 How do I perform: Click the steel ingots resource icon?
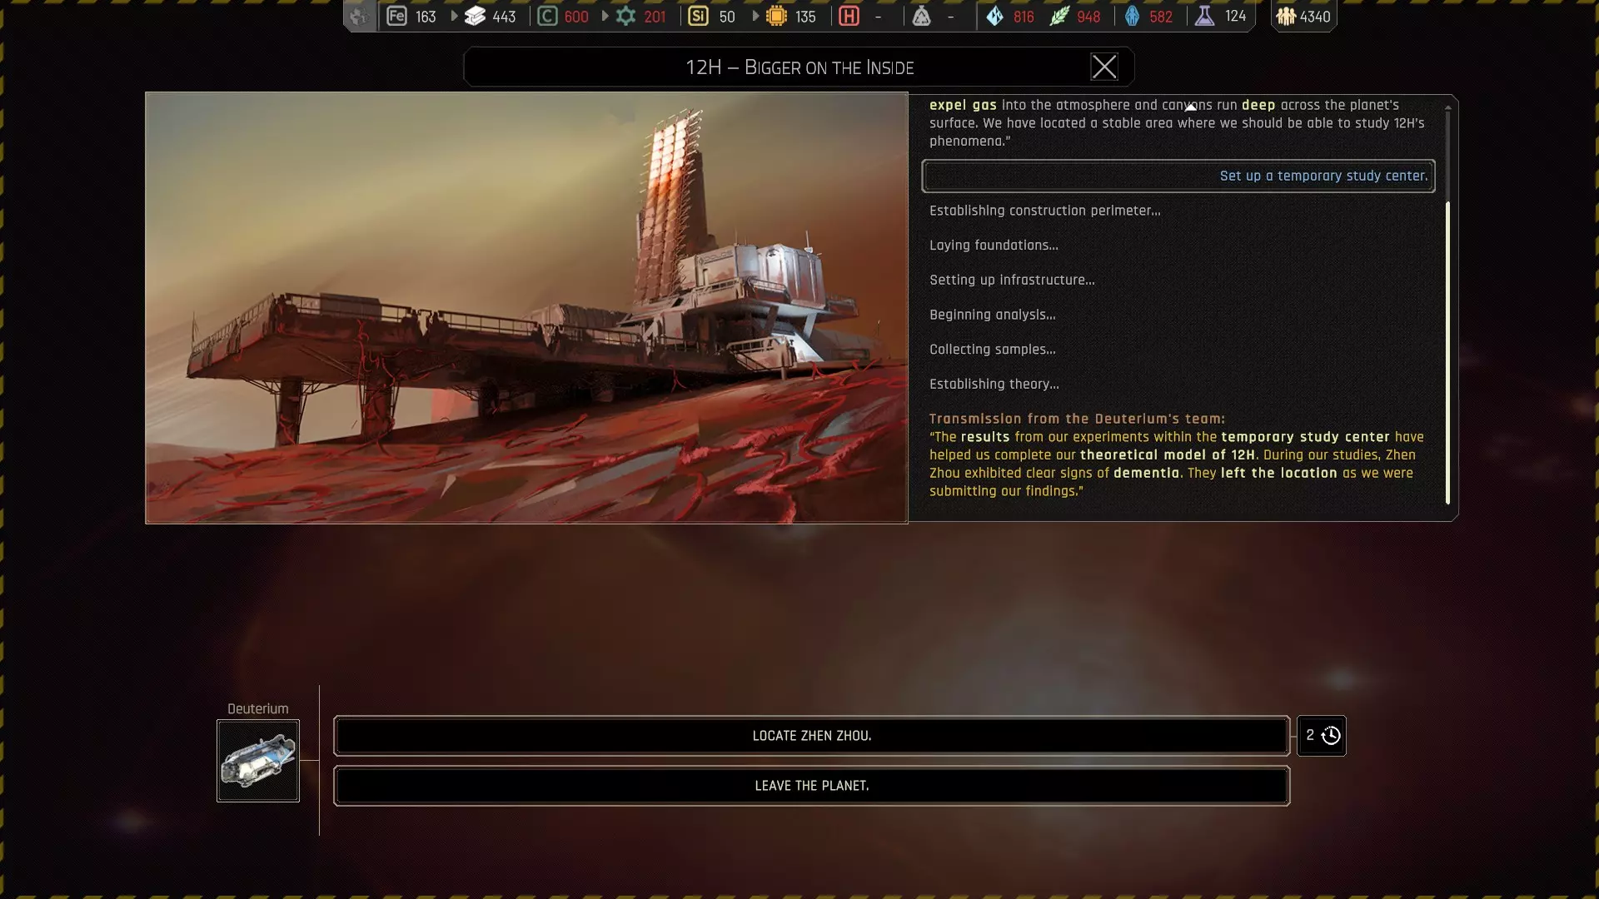point(475,16)
